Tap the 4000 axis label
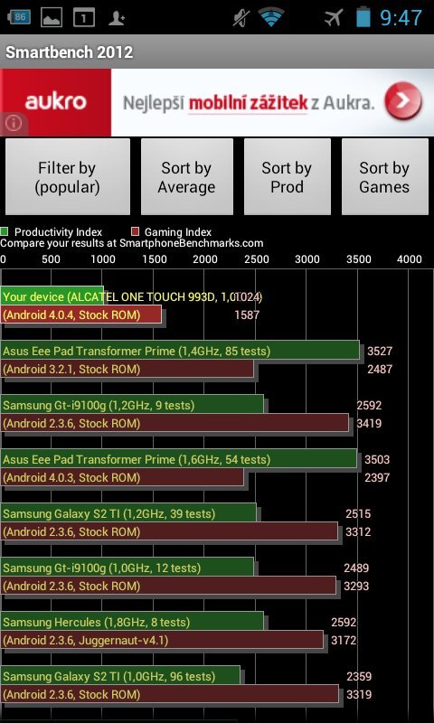Screen dimensions: 434x723 coord(409,259)
